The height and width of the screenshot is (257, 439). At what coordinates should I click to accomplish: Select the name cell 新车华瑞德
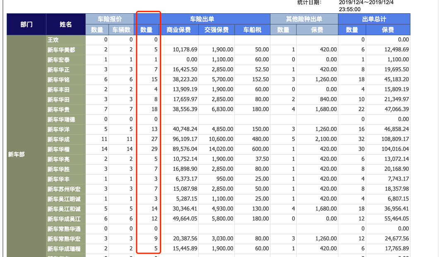pyautogui.click(x=66, y=119)
